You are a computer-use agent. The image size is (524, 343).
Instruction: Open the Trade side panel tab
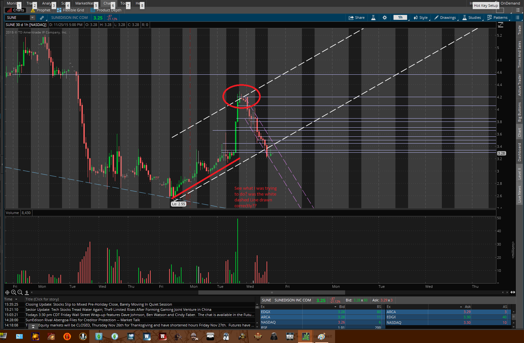519,30
